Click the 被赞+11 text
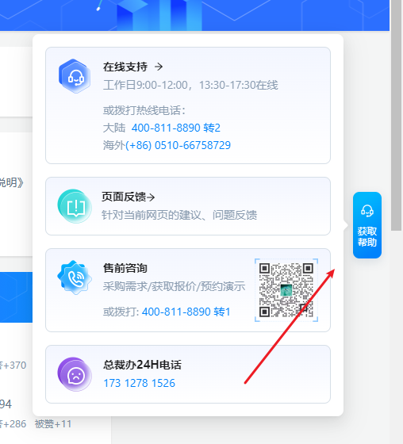This screenshot has height=444, width=403. click(x=53, y=424)
